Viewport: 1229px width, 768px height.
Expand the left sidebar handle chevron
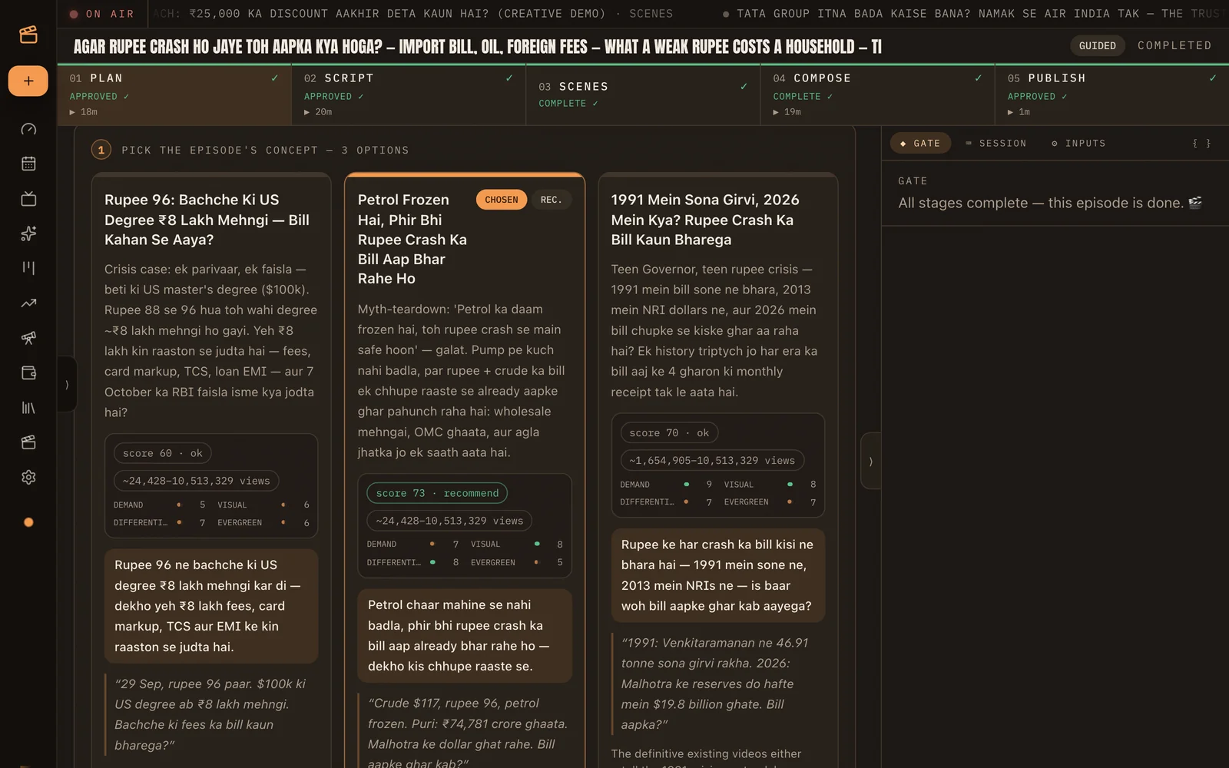point(67,384)
